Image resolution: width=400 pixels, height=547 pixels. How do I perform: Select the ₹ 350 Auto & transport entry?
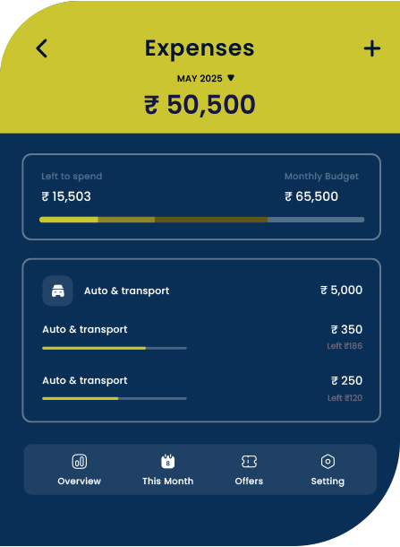click(x=202, y=338)
